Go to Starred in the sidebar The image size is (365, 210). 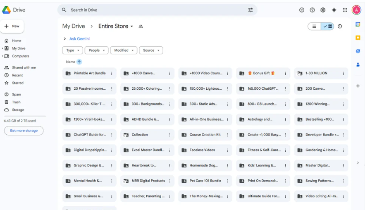point(18,83)
